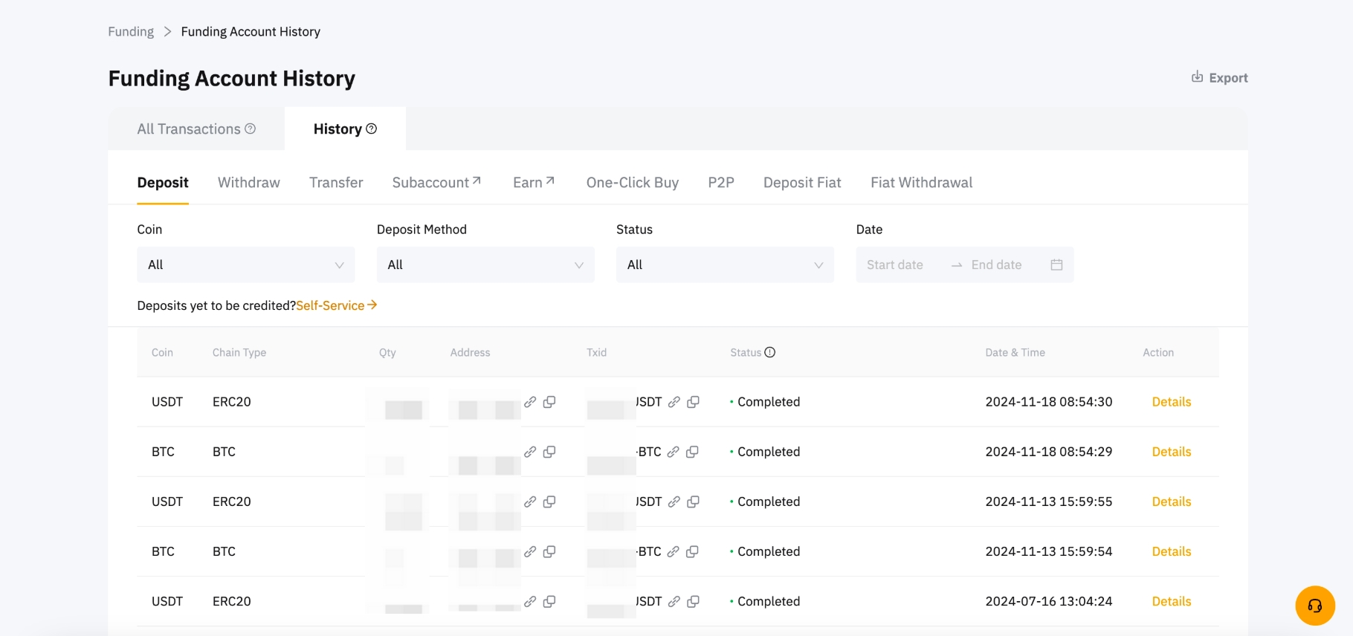The image size is (1353, 636).
Task: Copy Txid of 2024-11-18 BTC deposit
Action: (x=692, y=452)
